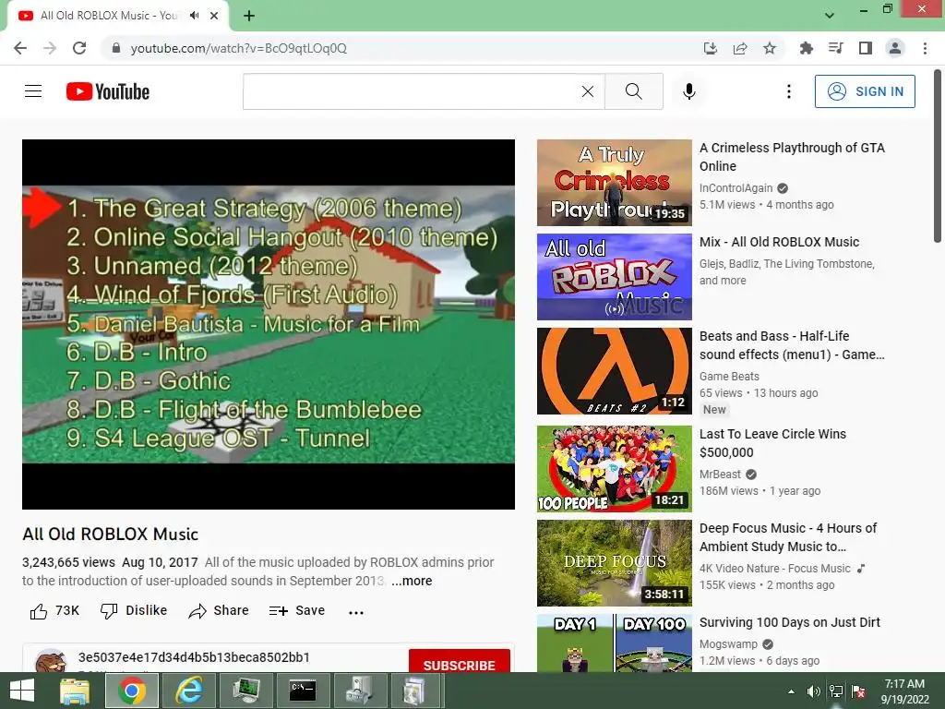The width and height of the screenshot is (945, 709).
Task: Expand the description with ...more
Action: [x=412, y=581]
